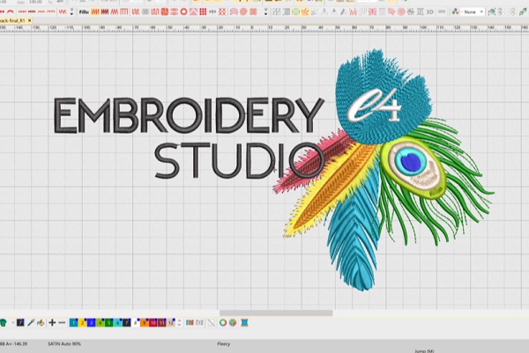
Task: Click the garment shirt icon in color toolbar
Action: 3,323
